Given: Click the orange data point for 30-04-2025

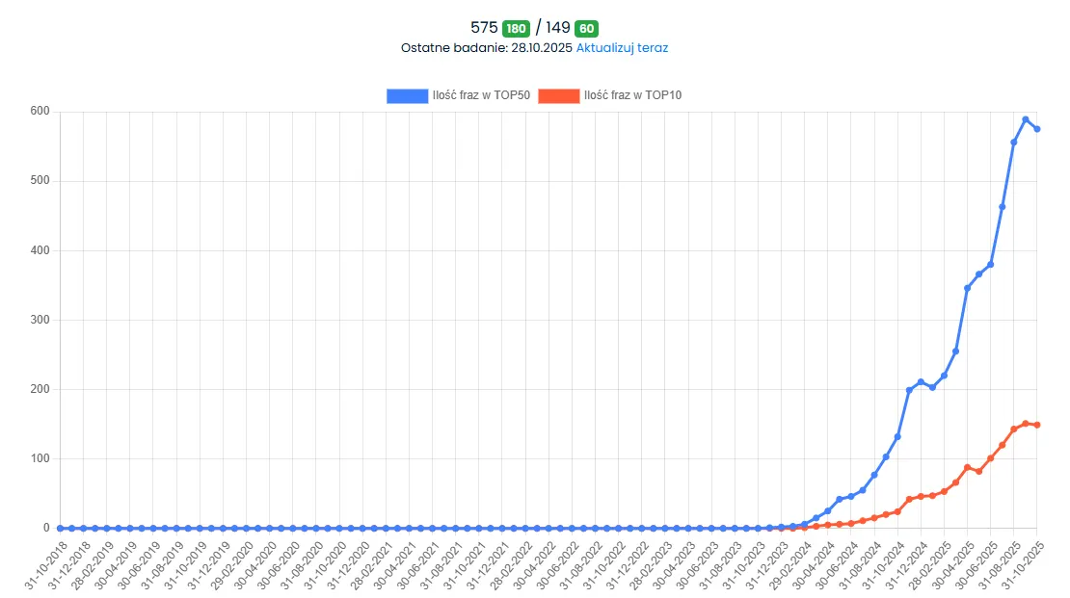Looking at the screenshot, I should (x=967, y=468).
